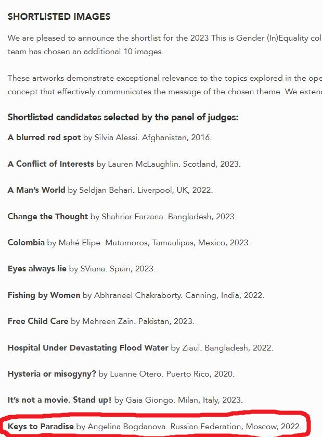Click 'Shortlisted candidates selected by the panel' subheading
322x437 pixels.
coord(123,117)
